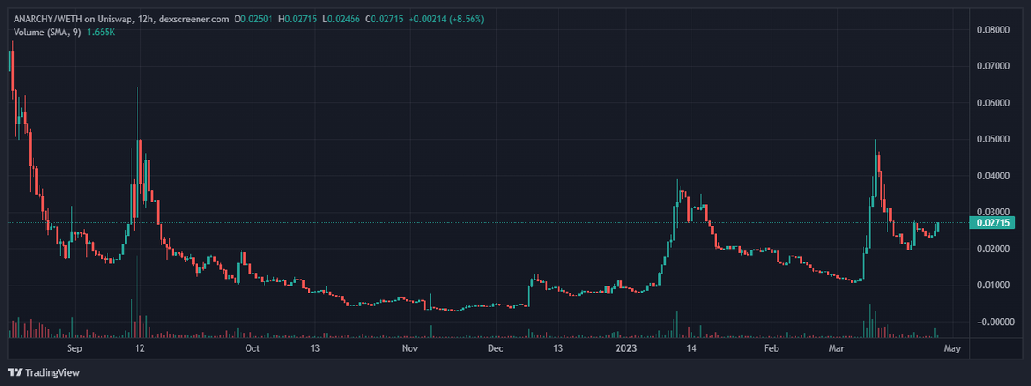
Task: Click the Dec label on time axis
Action: pos(496,349)
